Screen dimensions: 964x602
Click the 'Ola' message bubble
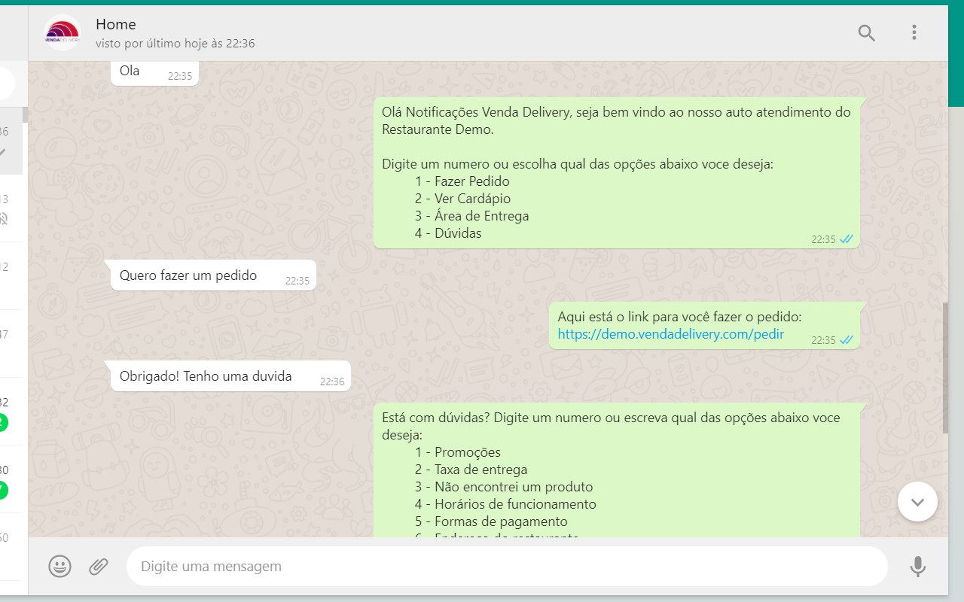point(154,72)
